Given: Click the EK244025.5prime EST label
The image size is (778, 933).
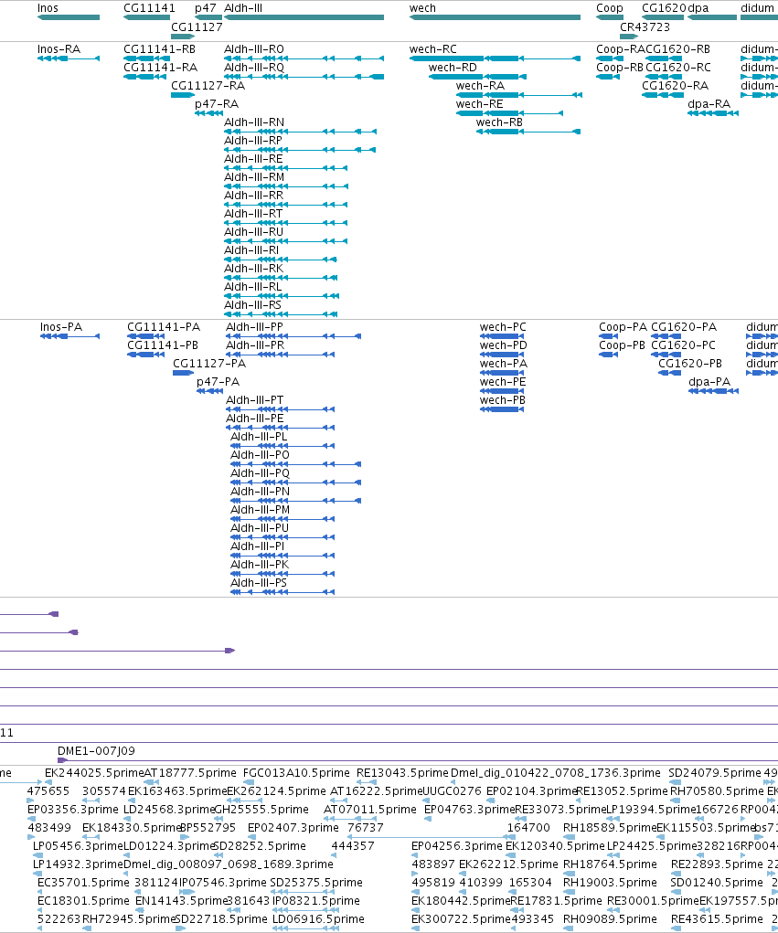Looking at the screenshot, I should coord(94,773).
